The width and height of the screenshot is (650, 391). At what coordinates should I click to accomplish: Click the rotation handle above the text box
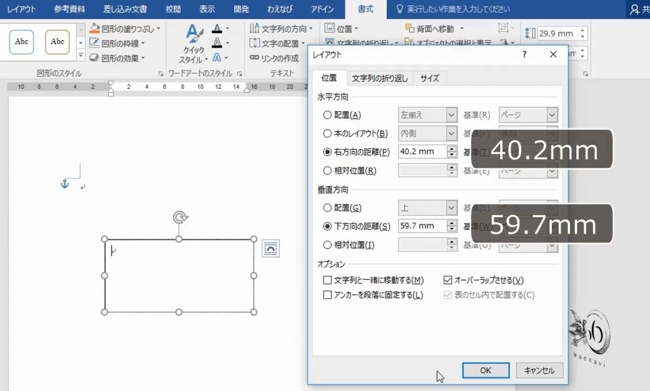coord(180,217)
